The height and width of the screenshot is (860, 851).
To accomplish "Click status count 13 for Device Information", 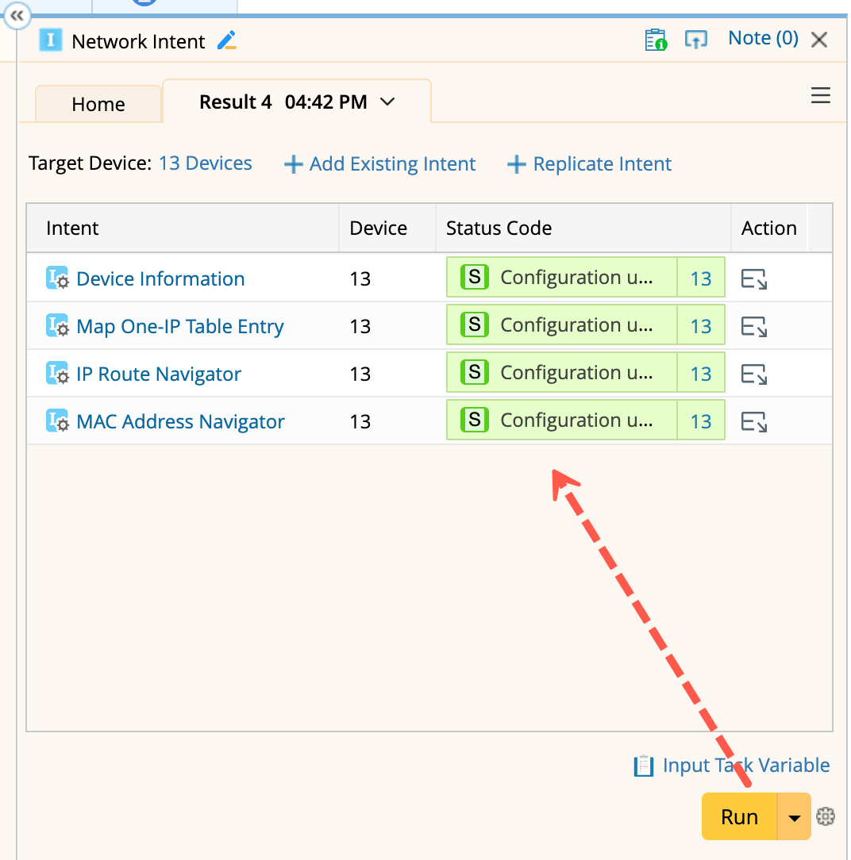I will tap(701, 278).
